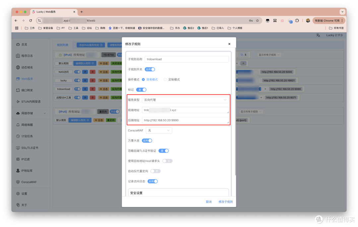Toggle the 记录访问日志 switch
Screen dimensions: 358x227
pos(152,181)
